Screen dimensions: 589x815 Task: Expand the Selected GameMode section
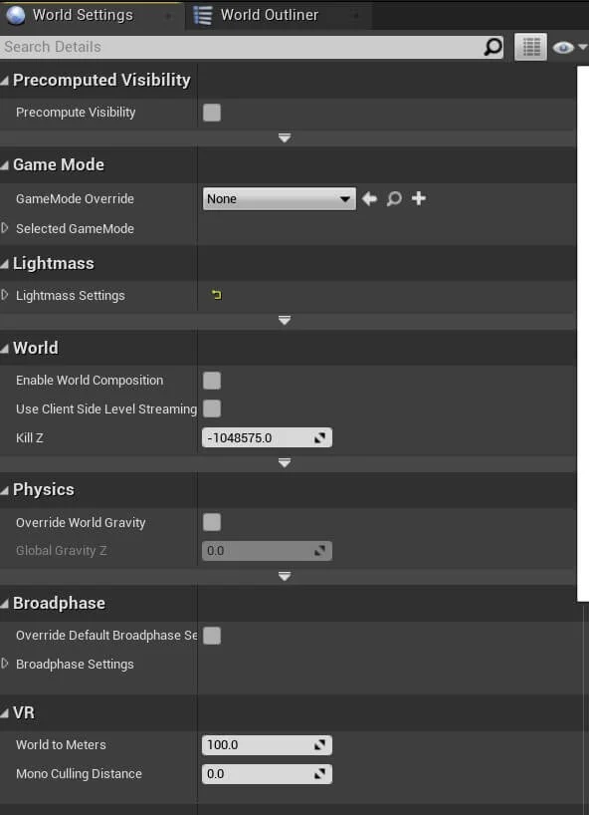[5, 227]
